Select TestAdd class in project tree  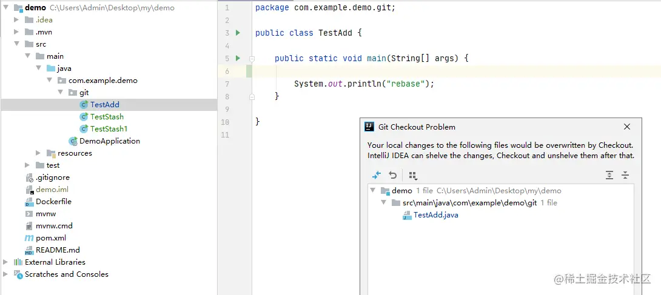click(104, 105)
